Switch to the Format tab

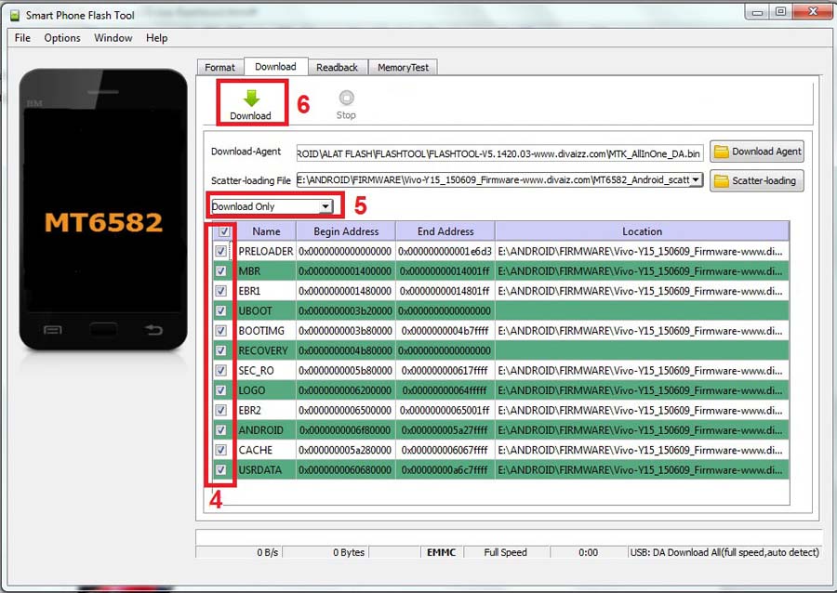point(219,67)
